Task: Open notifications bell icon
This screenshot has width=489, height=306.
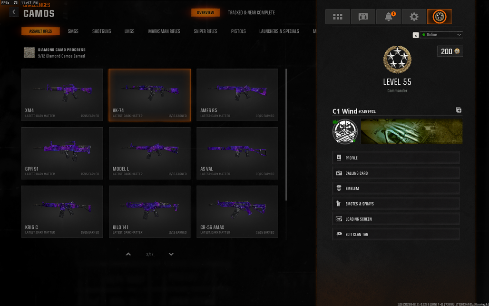Action: (389, 17)
